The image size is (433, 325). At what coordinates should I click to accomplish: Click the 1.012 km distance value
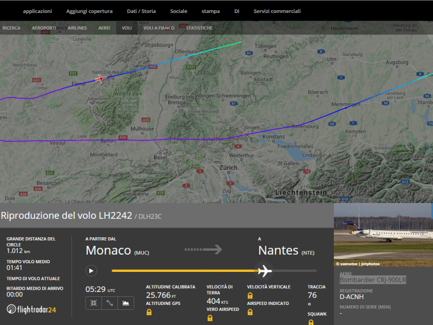pyautogui.click(x=18, y=251)
